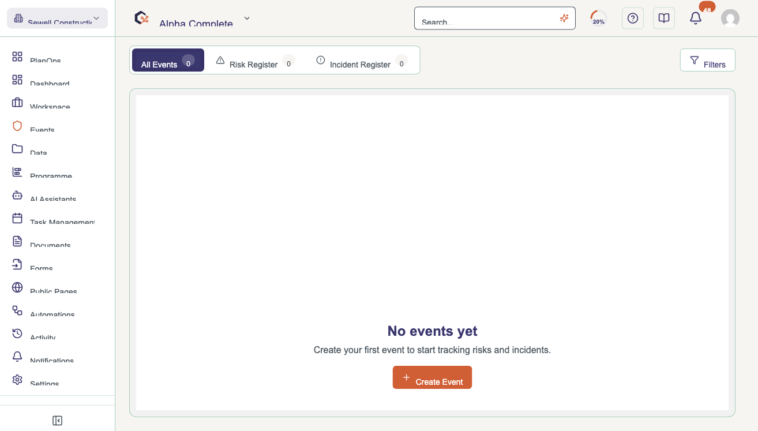Switch to the Risk Register tab

pos(255,60)
